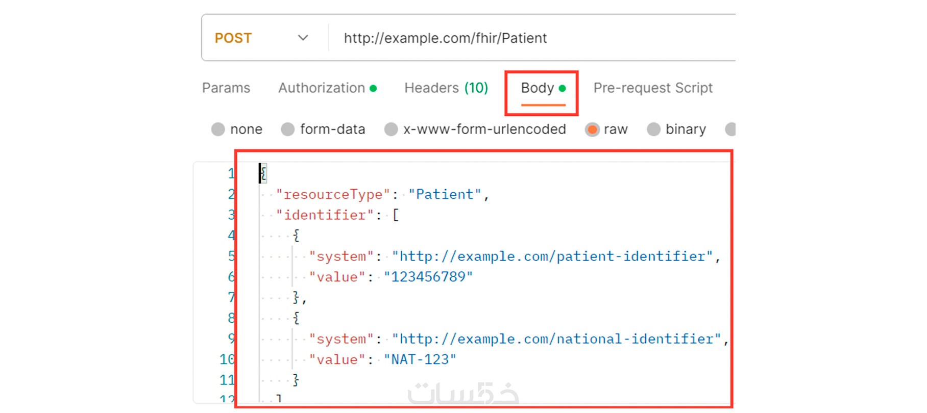Switch to the Params tab

click(x=226, y=88)
